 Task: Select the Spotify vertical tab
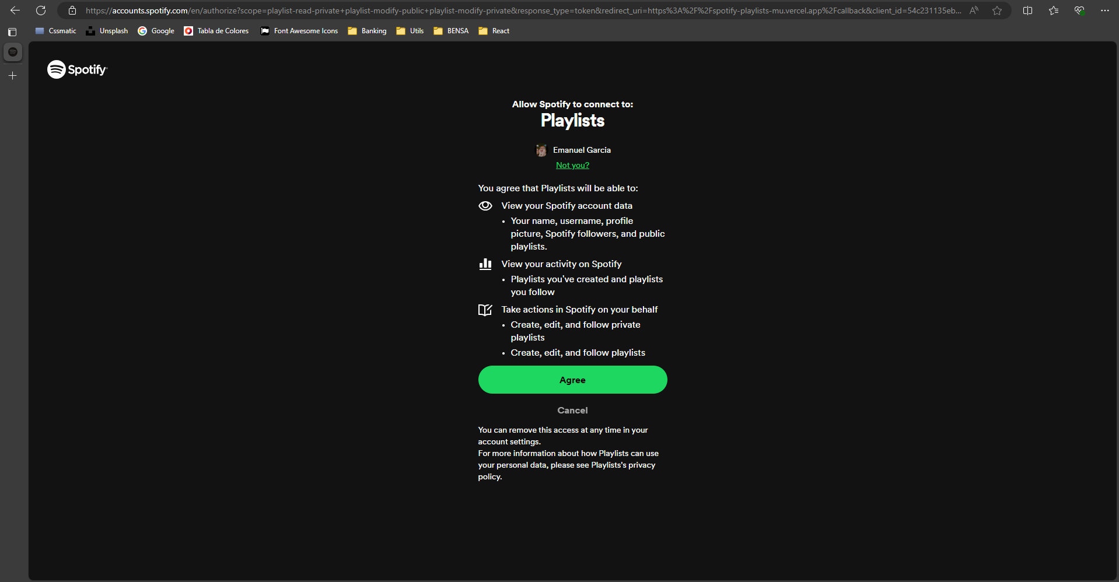pos(13,52)
